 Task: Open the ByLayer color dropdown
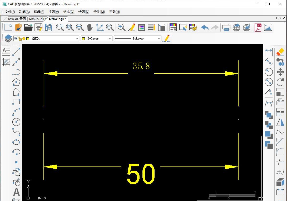click(110, 38)
